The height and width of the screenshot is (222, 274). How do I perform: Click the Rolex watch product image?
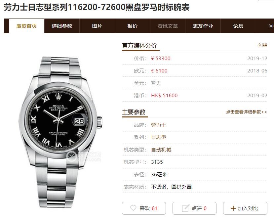(60, 132)
